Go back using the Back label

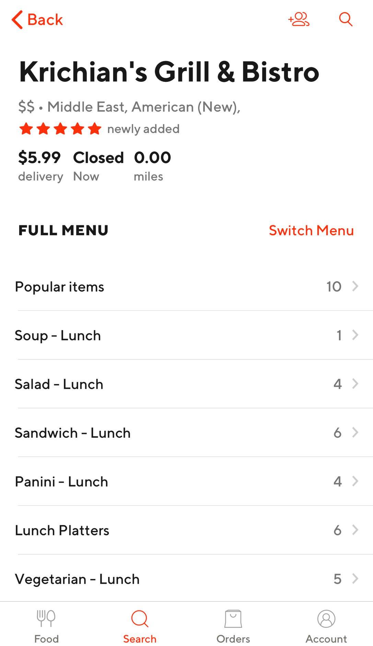45,20
